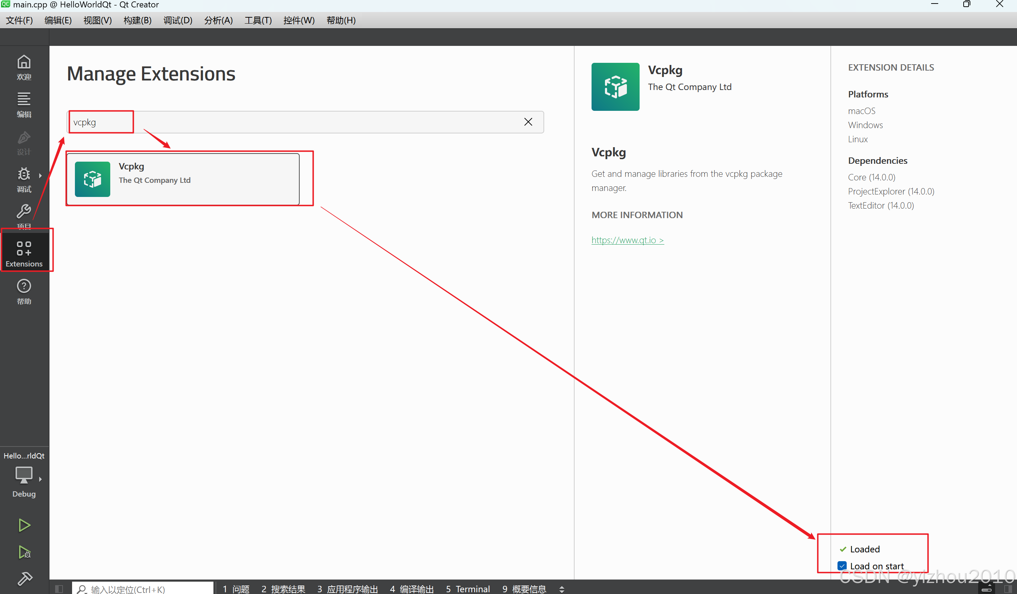Image resolution: width=1017 pixels, height=594 pixels.
Task: Click the Manage Extensions heading
Action: point(151,74)
